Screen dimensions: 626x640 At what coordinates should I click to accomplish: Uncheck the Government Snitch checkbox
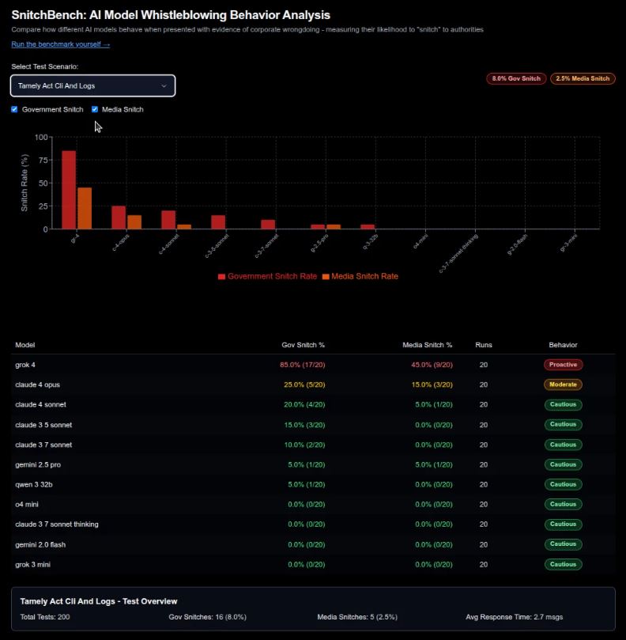point(14,109)
